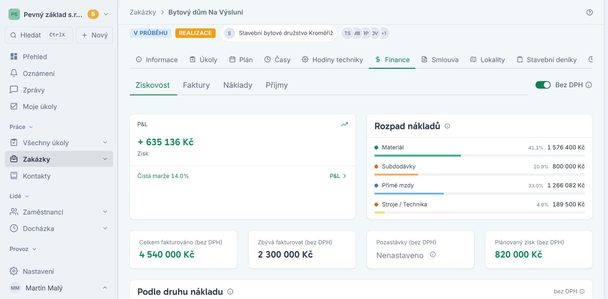Open the Stavební deníky tab
This screenshot has width=608, height=299.
pyautogui.click(x=546, y=60)
